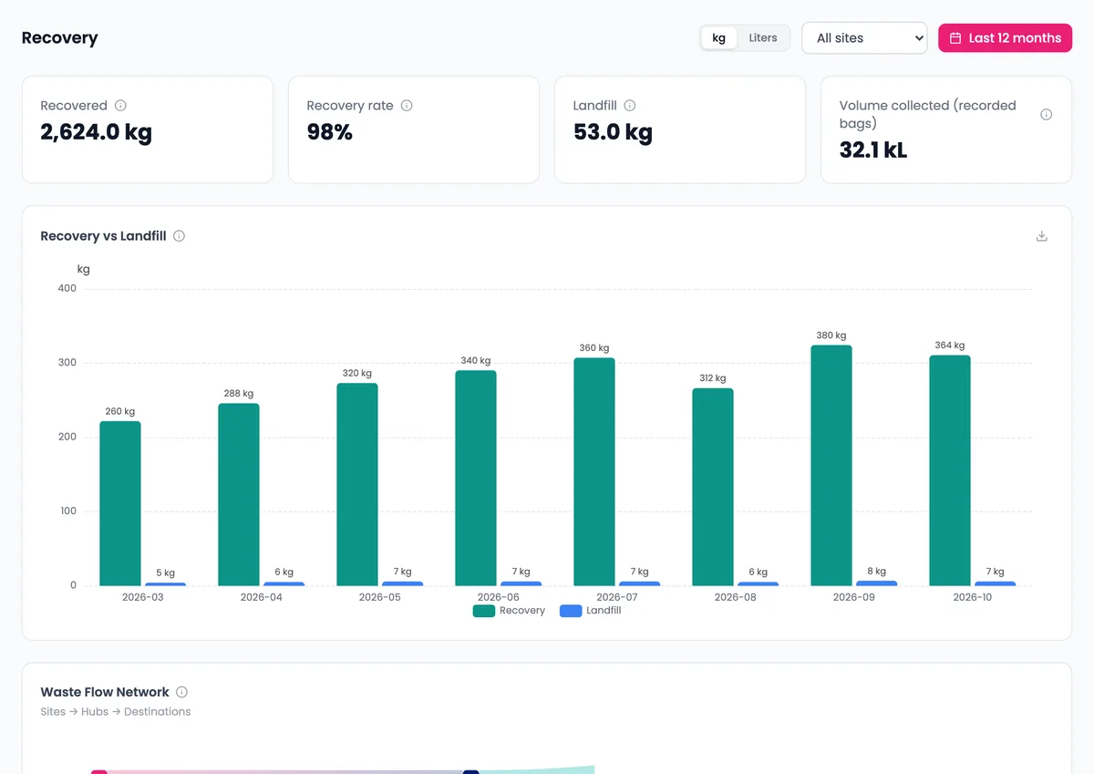Toggle Landfill series in chart legend

click(x=590, y=611)
